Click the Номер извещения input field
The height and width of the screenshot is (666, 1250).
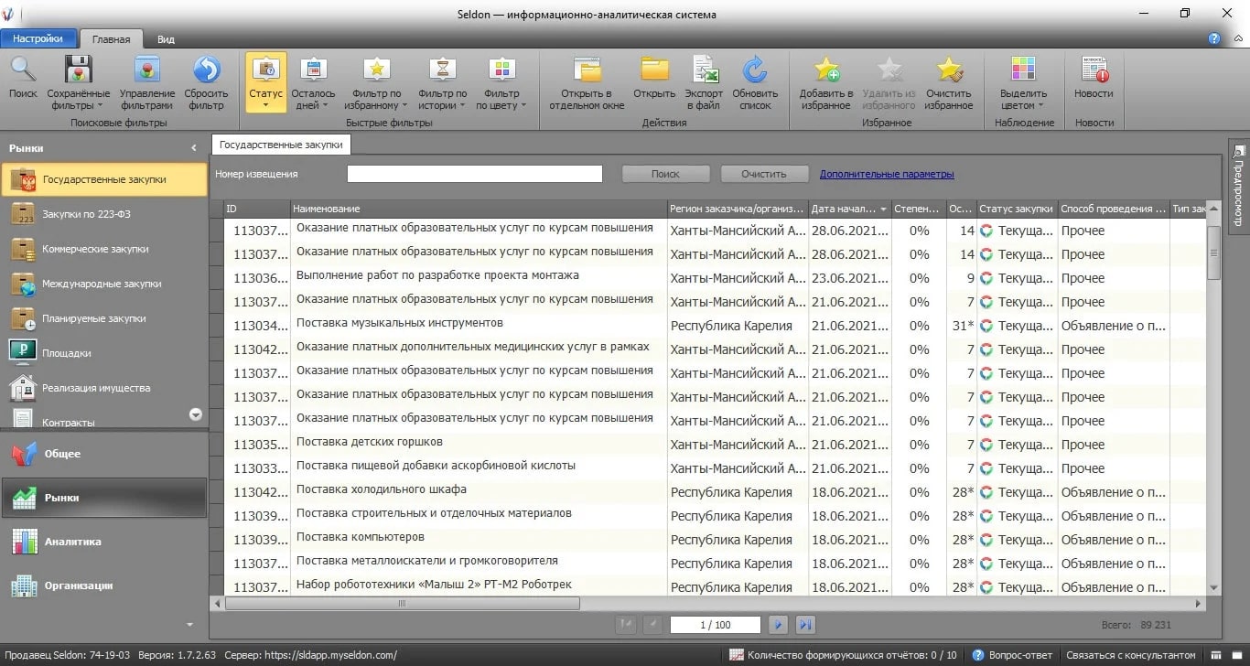pos(474,174)
